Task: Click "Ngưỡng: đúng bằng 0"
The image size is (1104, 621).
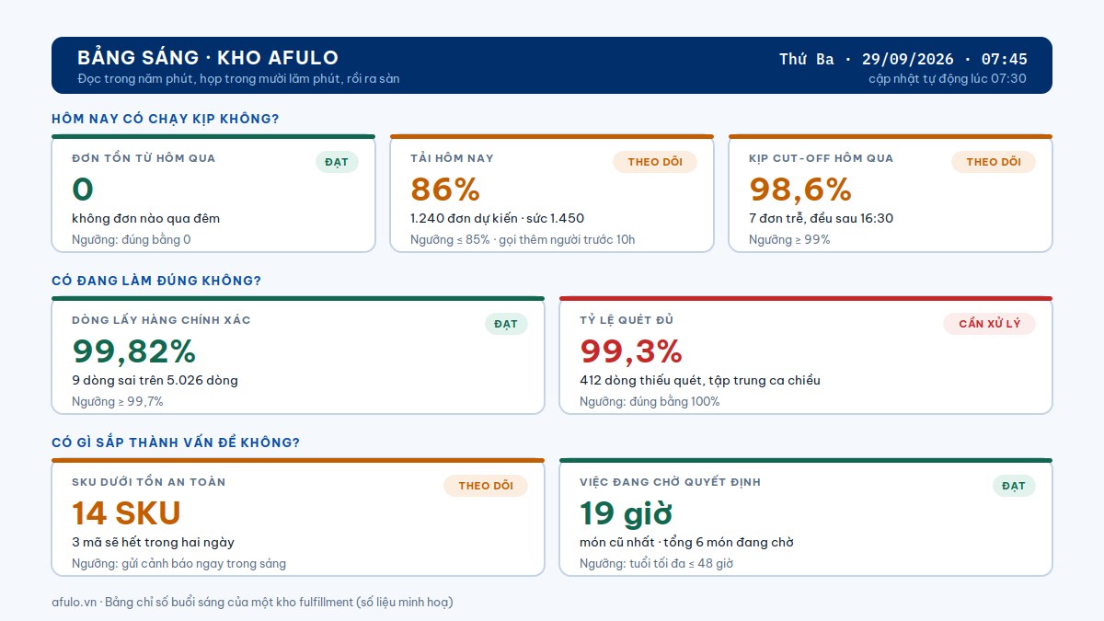Action: point(132,240)
